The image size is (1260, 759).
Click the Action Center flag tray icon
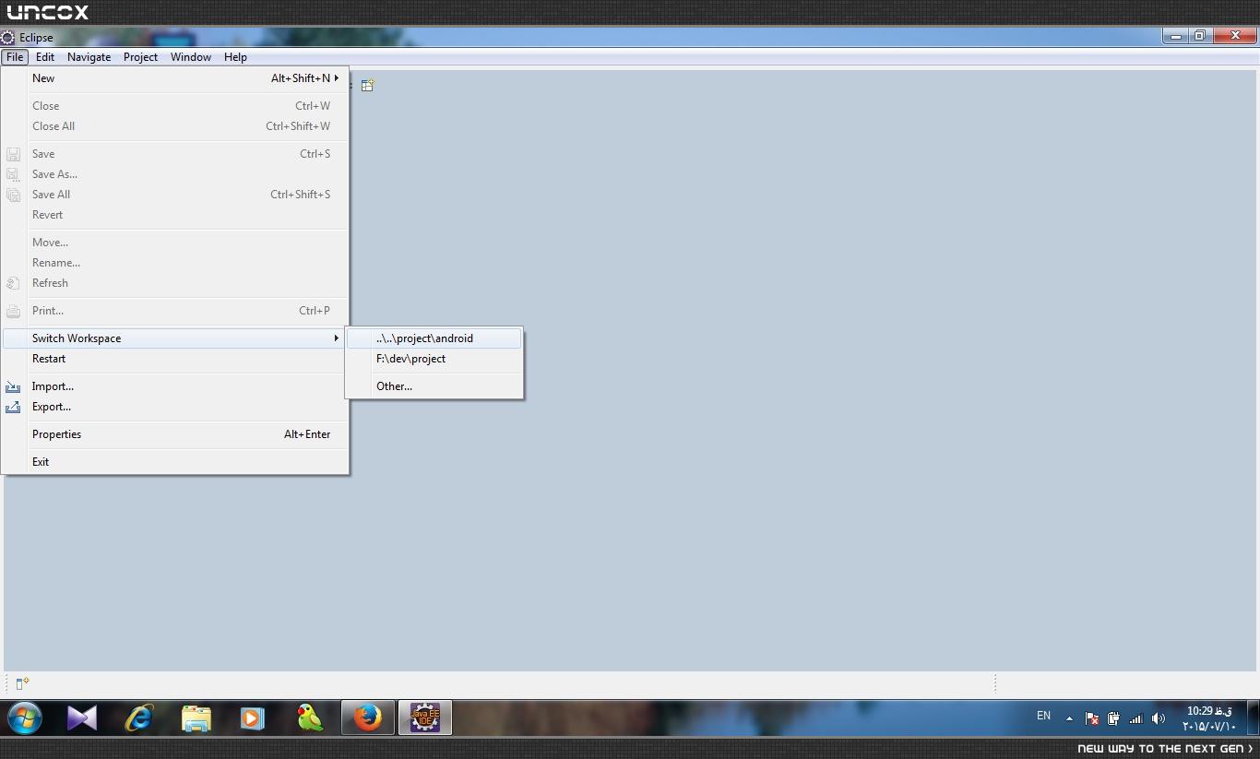click(1092, 718)
